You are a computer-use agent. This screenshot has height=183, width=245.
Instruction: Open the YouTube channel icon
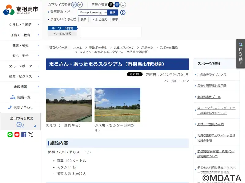tap(17, 135)
